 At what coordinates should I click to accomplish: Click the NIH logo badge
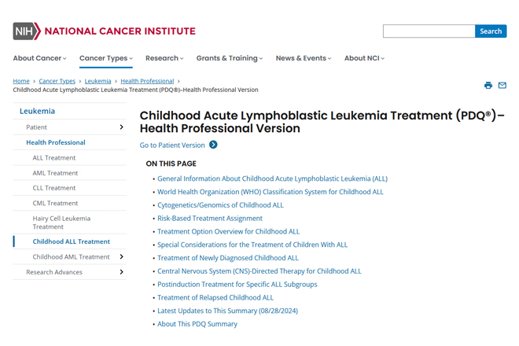(x=27, y=31)
